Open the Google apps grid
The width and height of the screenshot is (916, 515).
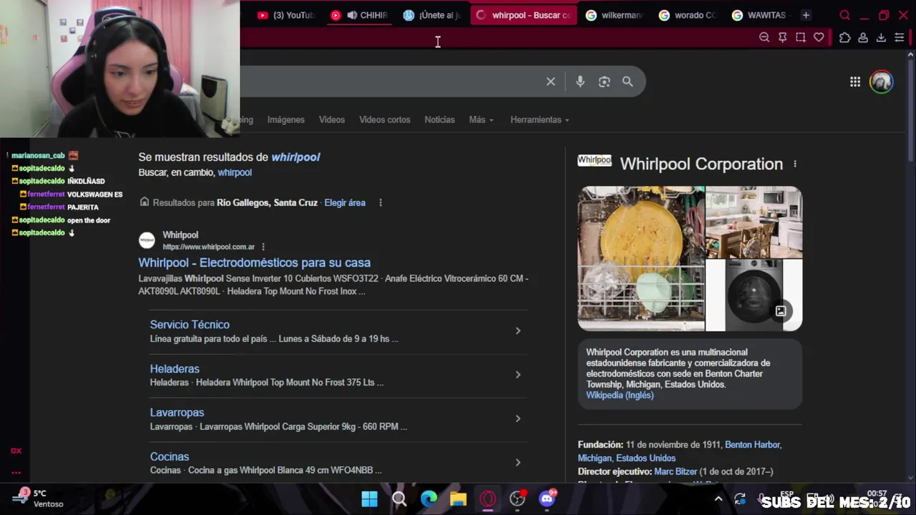pyautogui.click(x=855, y=82)
